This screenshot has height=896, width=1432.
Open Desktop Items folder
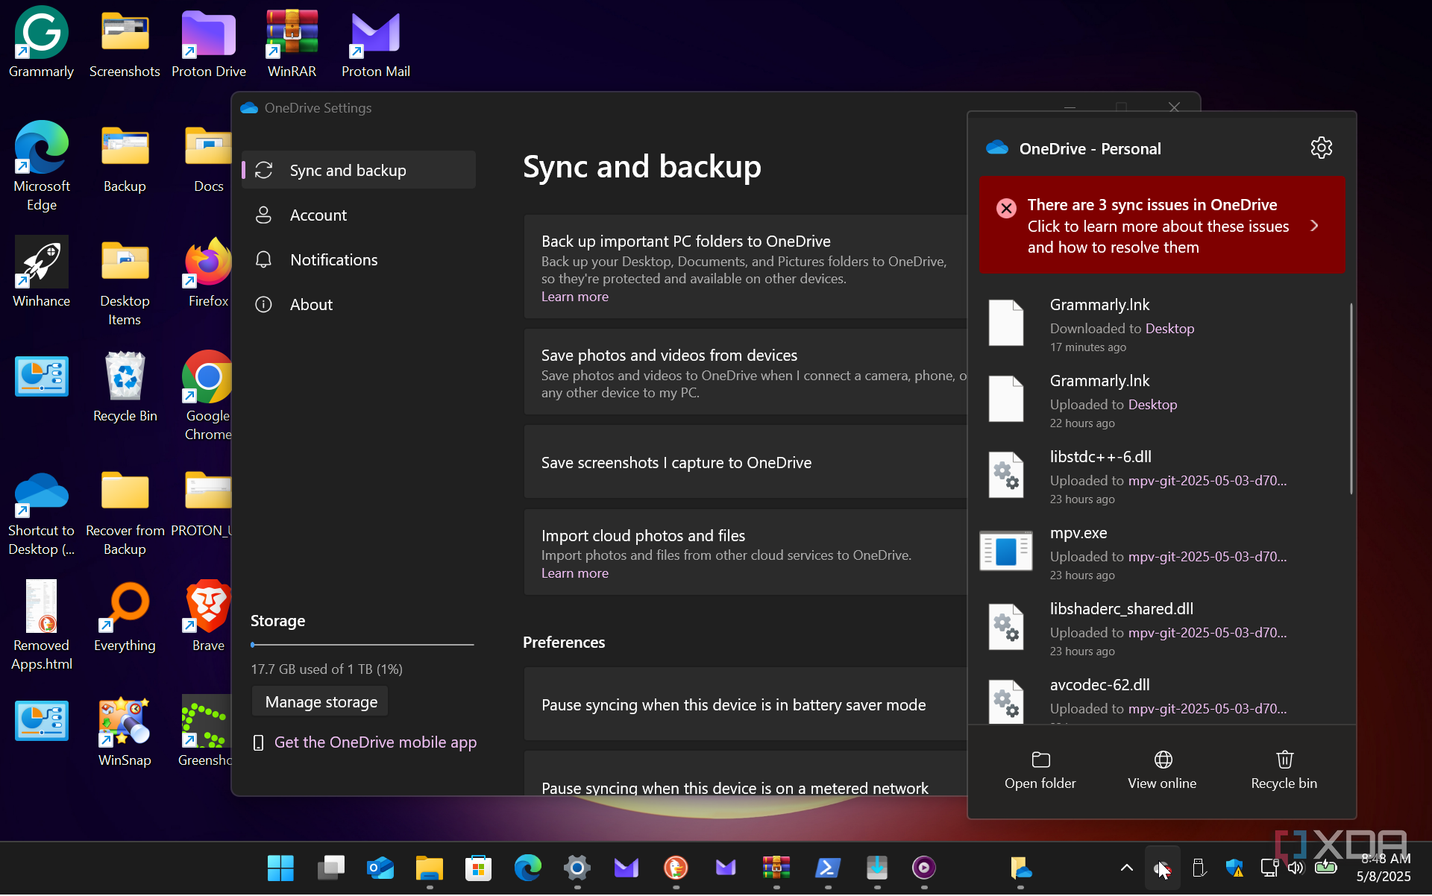tap(125, 282)
